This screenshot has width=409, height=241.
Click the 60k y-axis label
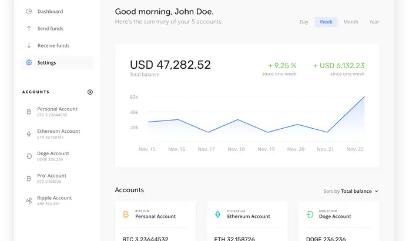[x=134, y=97]
